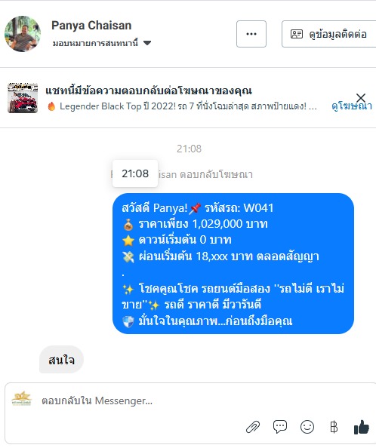Screen dimensions: 376x448
Task: Click the ดูโฆษณา link
Action: pyautogui.click(x=352, y=106)
